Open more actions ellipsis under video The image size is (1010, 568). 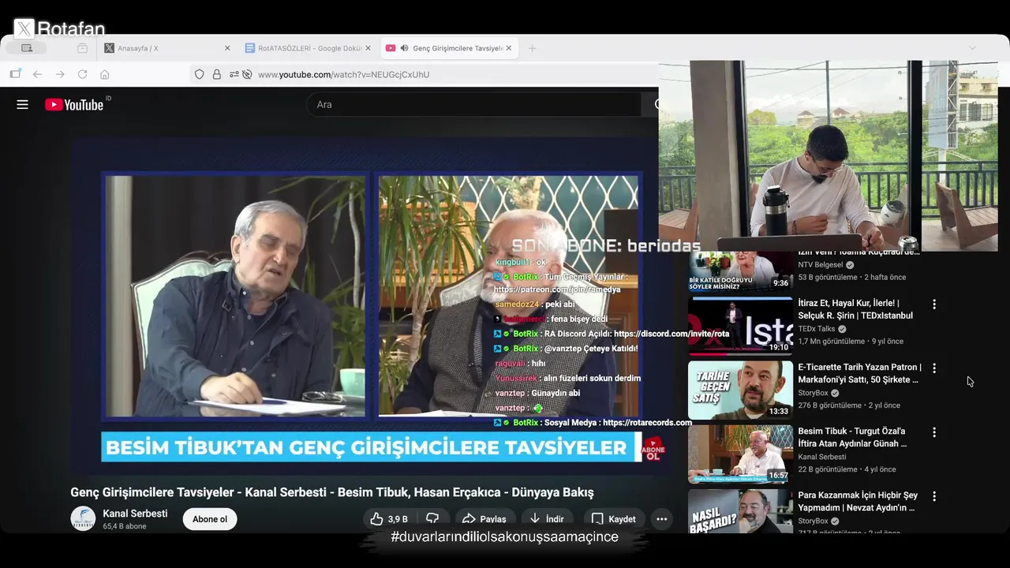pyautogui.click(x=661, y=519)
